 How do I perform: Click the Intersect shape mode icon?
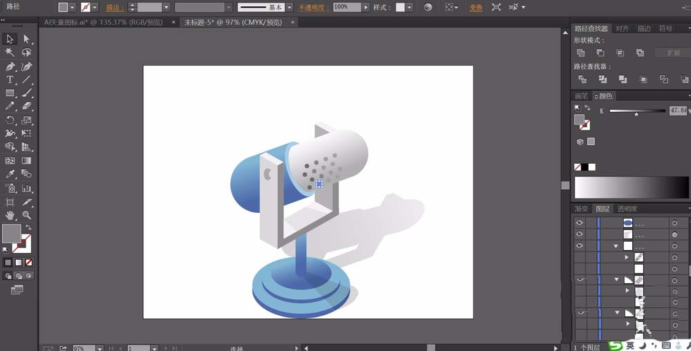620,53
